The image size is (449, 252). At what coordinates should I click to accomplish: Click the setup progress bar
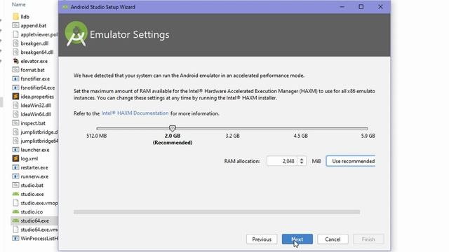(217, 212)
